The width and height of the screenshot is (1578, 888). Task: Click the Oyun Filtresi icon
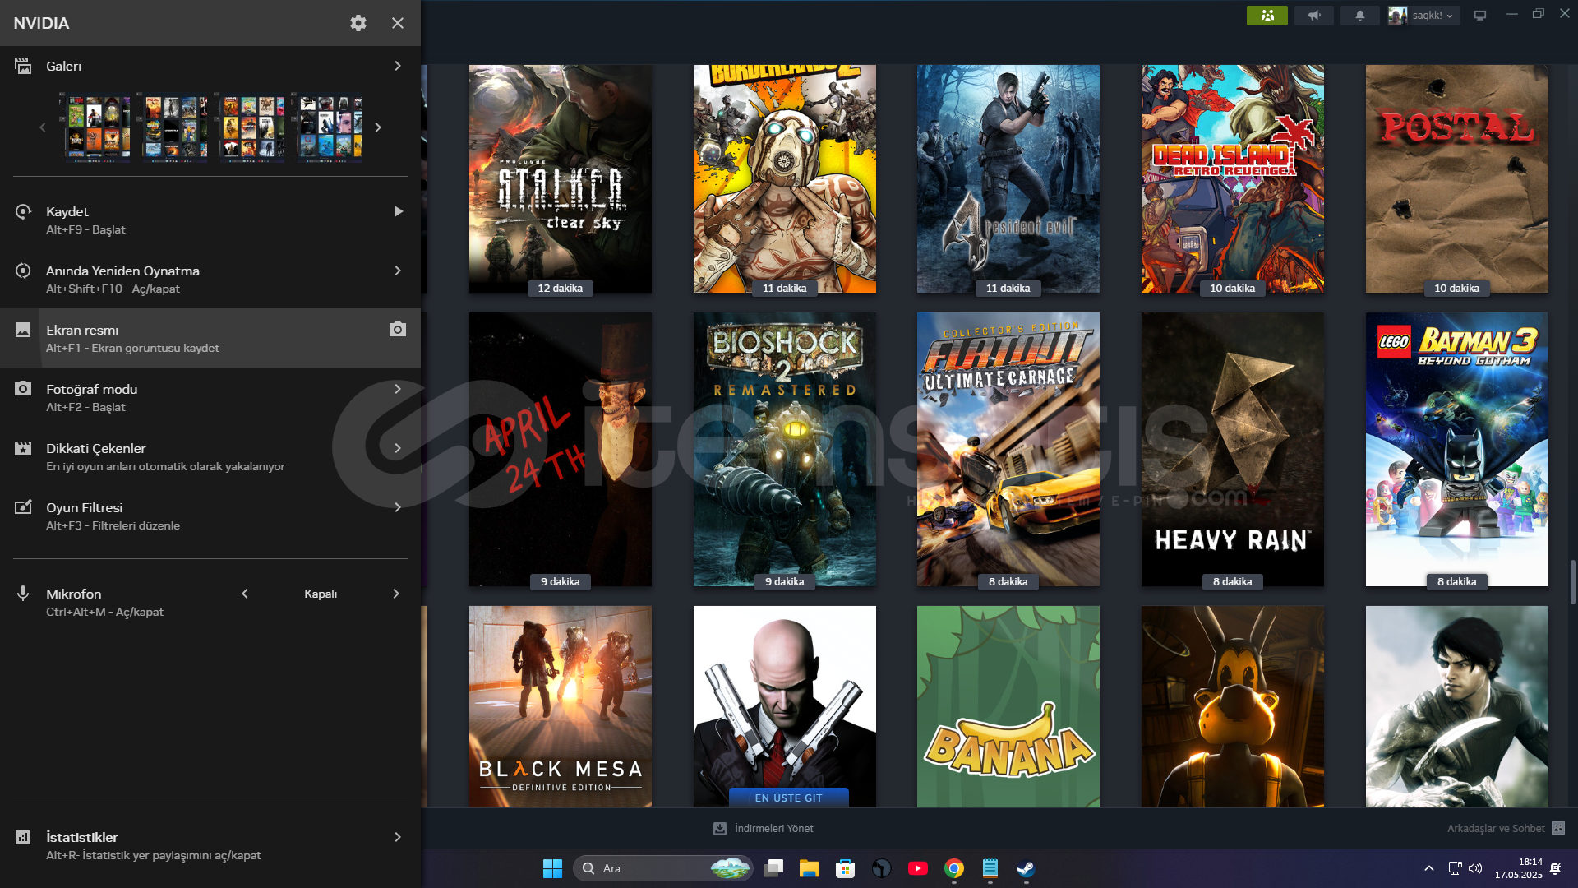pyautogui.click(x=23, y=507)
